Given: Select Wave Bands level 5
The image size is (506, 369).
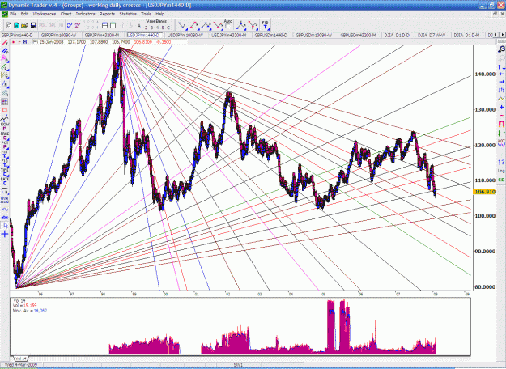Looking at the screenshot, I should pos(163,28).
